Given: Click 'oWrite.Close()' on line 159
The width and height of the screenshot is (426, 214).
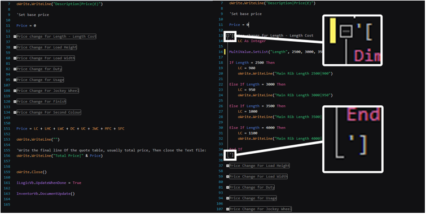Looking at the screenshot, I should click(32, 172).
